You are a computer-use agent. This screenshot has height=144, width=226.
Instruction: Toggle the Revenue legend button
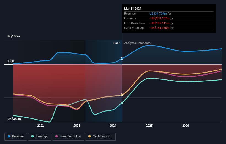16,137
